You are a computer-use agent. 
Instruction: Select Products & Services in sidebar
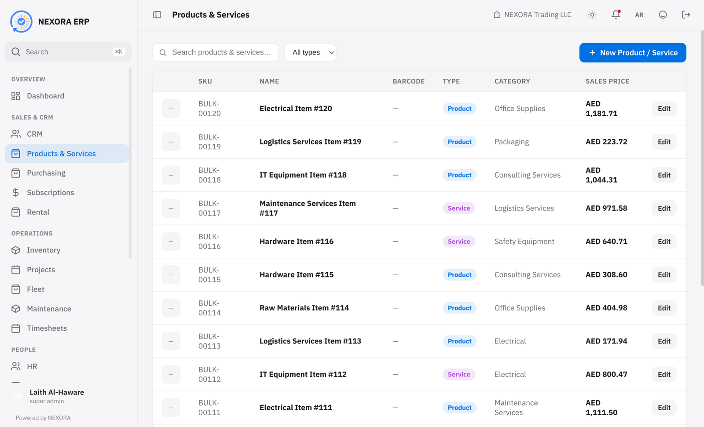coord(67,153)
